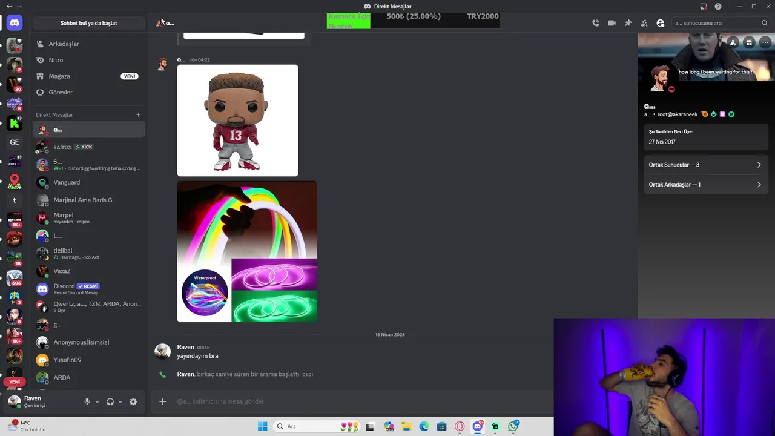Go to the Arkadaşlar tab

(88, 44)
